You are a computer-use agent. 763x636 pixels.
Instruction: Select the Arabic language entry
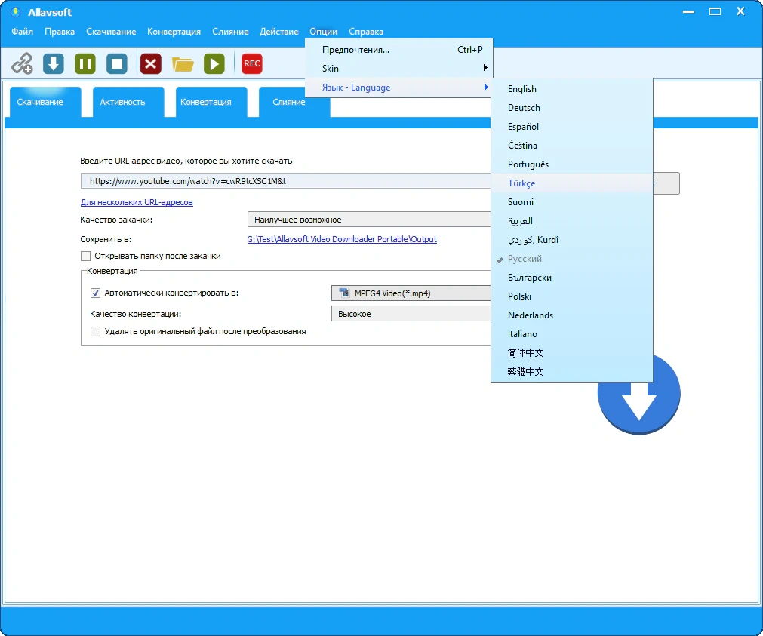[x=572, y=221]
